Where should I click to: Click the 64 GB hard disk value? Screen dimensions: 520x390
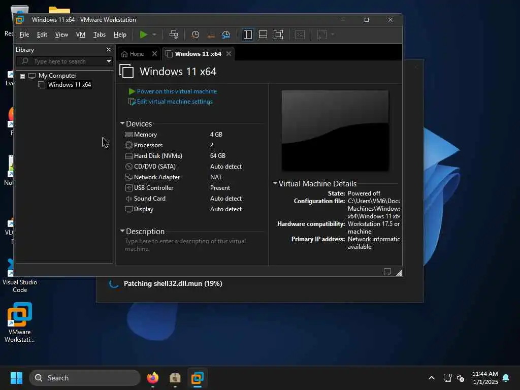coord(217,156)
